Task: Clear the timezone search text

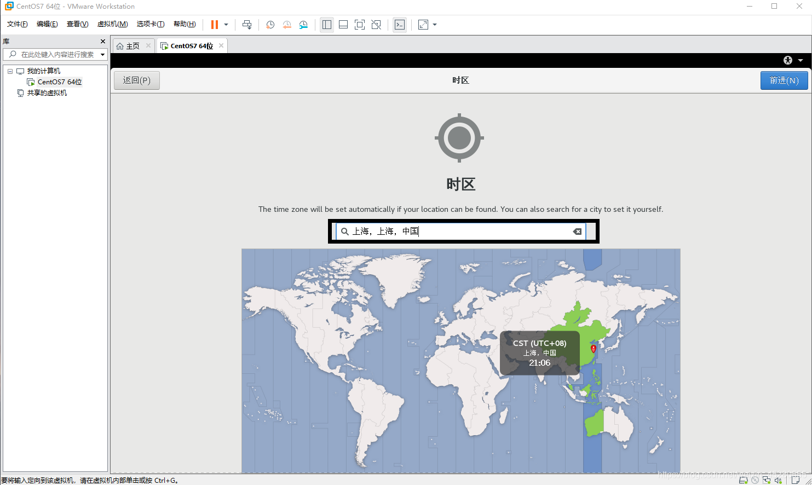Action: [x=577, y=232]
